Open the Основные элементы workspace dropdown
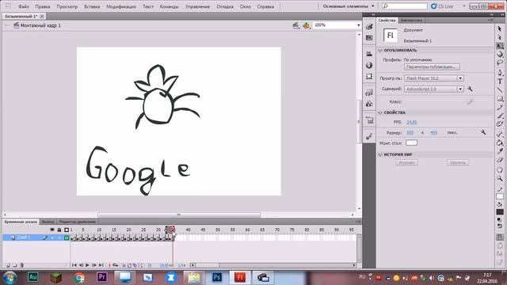The image size is (507, 285). (x=349, y=6)
